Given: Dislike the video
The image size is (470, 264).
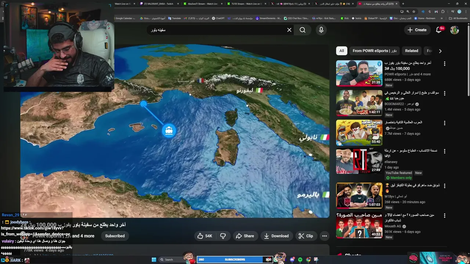Looking at the screenshot, I should point(223,236).
